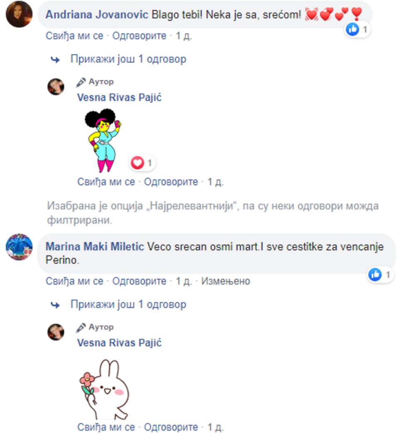415x439 pixels.
Task: Click the bunny with flower sticker
Action: point(105,389)
